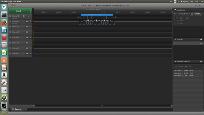This screenshot has width=204, height=115.
Task: Open Terminal from the launcher
Action: [4, 15]
